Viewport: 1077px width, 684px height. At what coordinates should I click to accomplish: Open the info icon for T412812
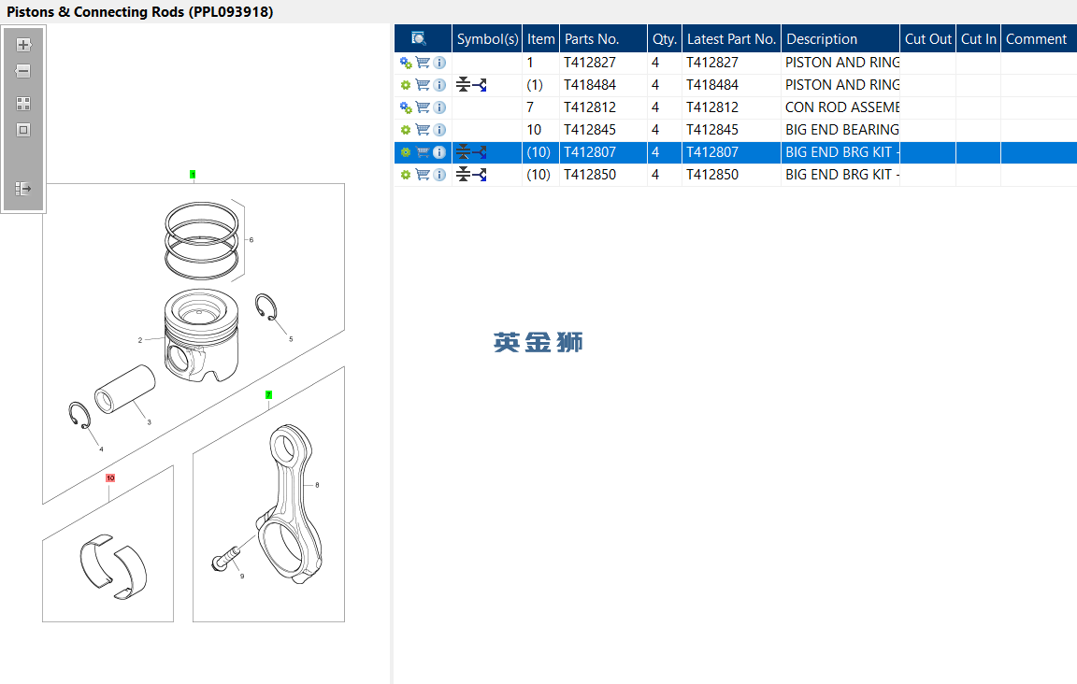(x=439, y=107)
